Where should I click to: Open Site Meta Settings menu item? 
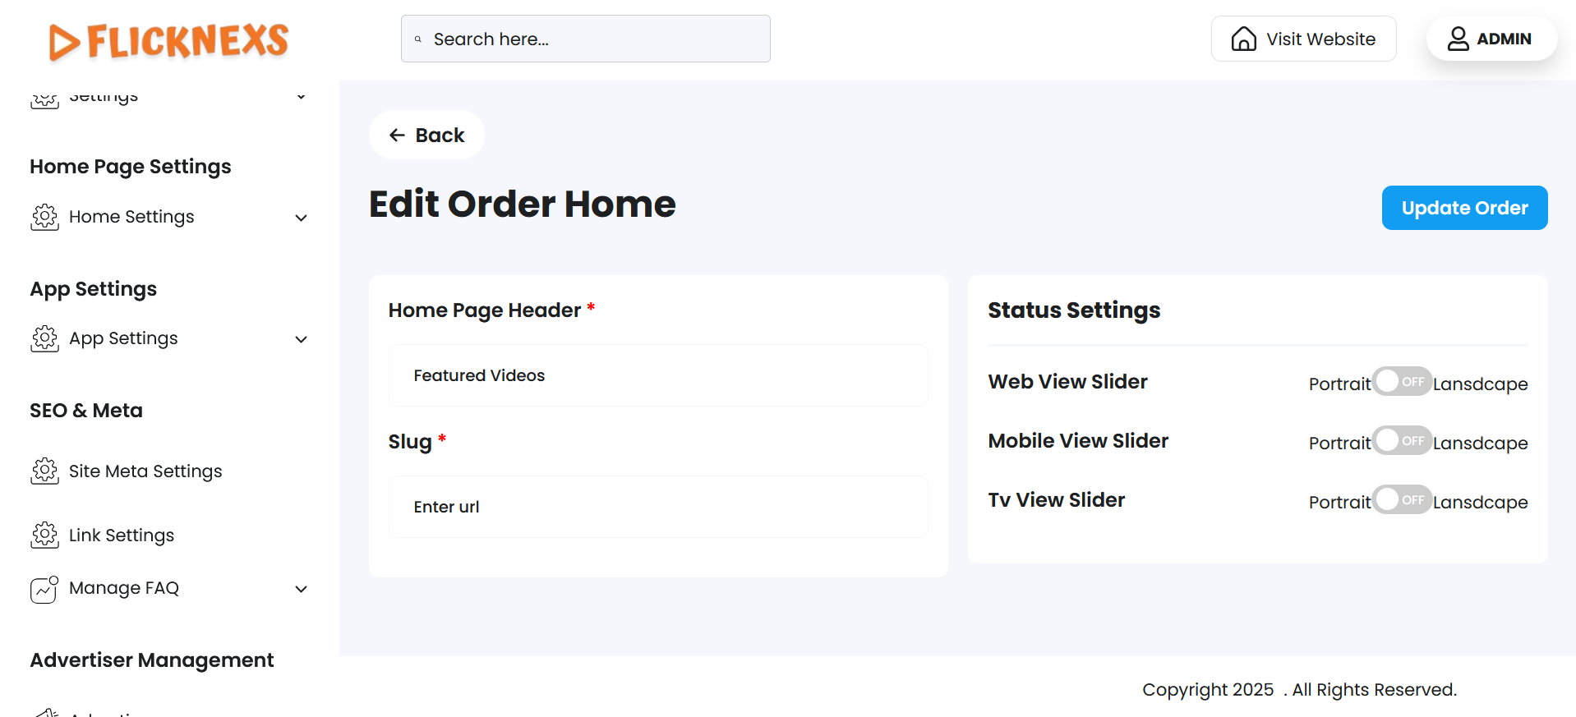tap(145, 471)
